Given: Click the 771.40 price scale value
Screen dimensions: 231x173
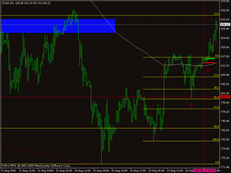Looking at the screenshot, I should coord(225,167).
